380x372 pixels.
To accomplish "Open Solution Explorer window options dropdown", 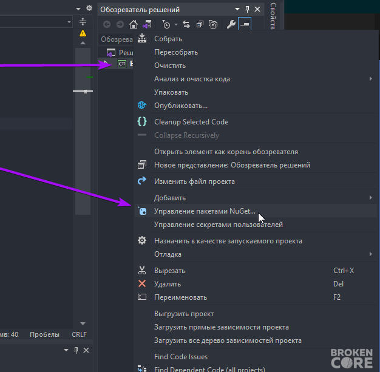I will click(x=237, y=9).
